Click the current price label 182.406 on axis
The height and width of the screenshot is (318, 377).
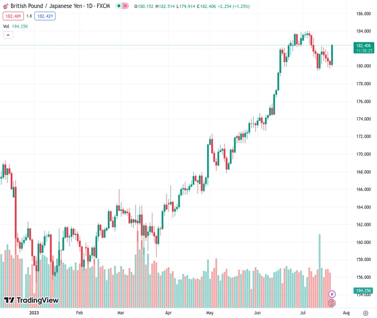(x=363, y=46)
